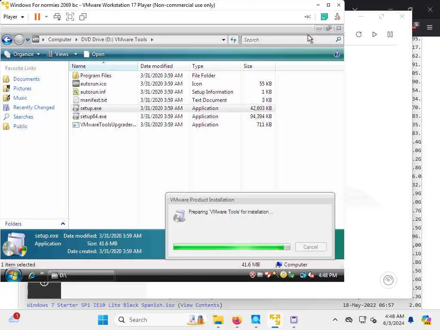Click the muted volume tray icon in Vista

pos(311,275)
